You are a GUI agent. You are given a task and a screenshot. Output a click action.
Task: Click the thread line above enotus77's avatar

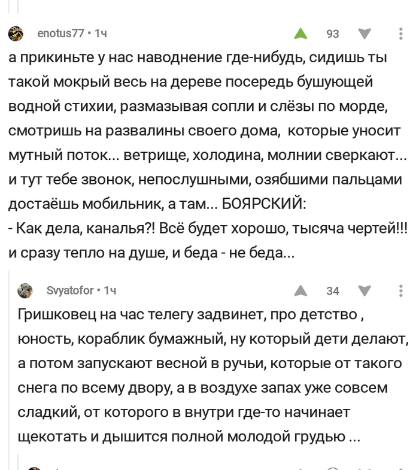point(19,6)
